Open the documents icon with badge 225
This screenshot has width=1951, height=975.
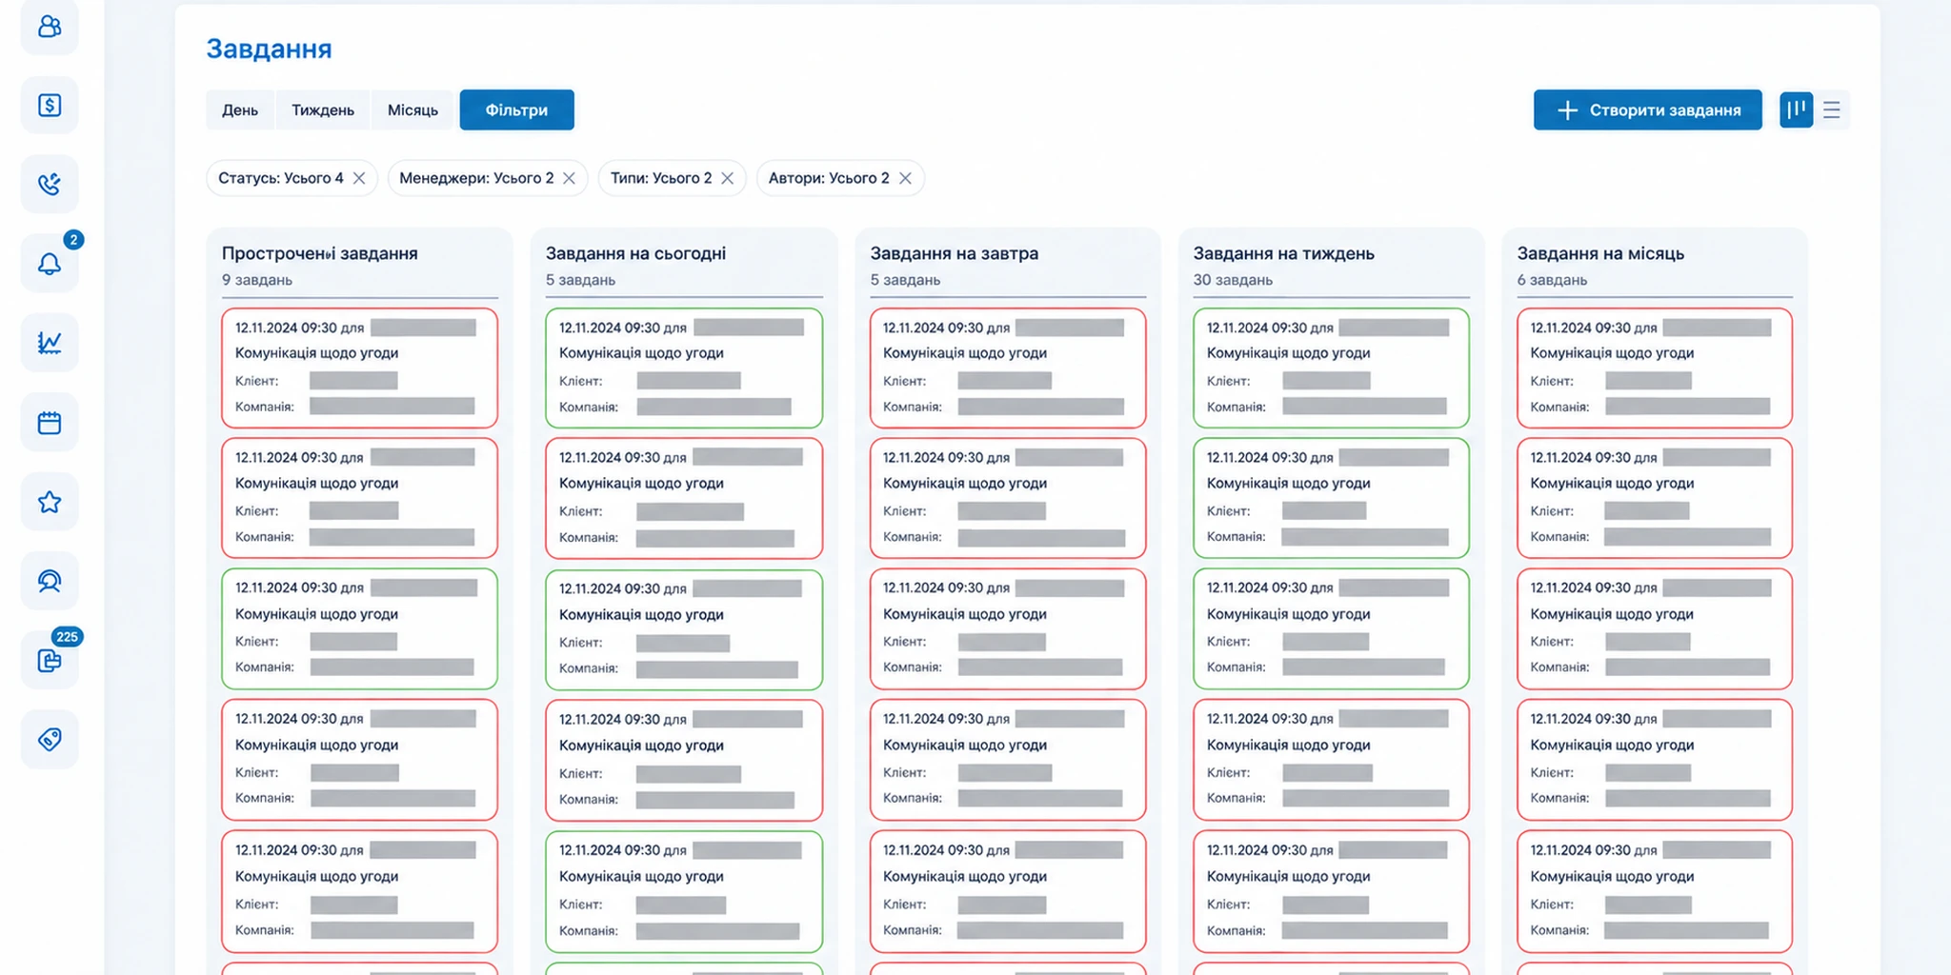point(50,660)
